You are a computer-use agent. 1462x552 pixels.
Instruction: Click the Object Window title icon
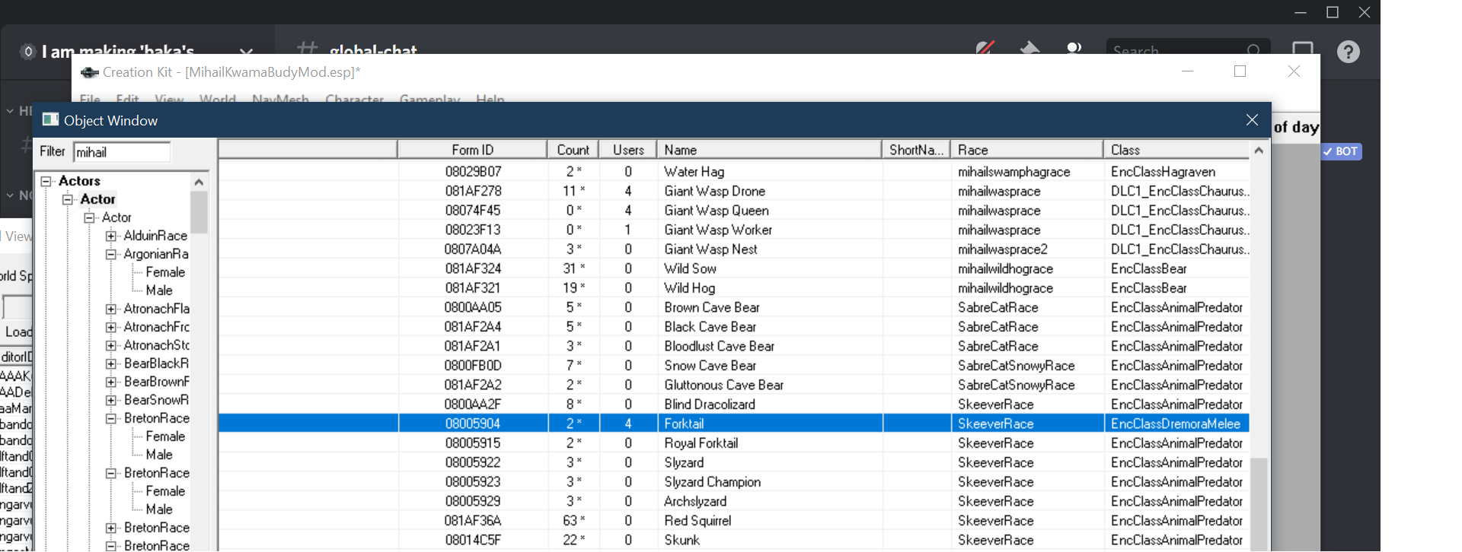pos(50,119)
